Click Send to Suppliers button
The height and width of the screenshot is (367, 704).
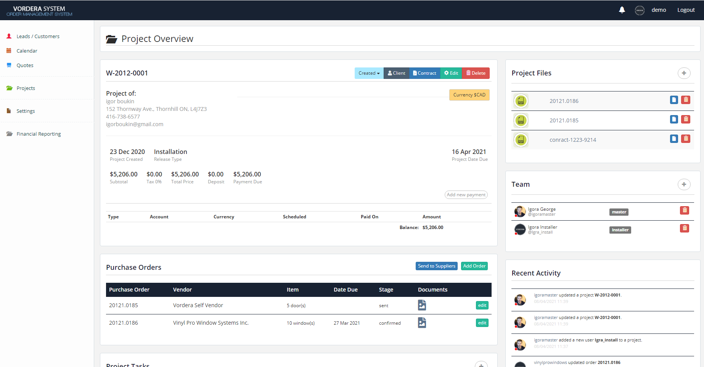(x=436, y=266)
